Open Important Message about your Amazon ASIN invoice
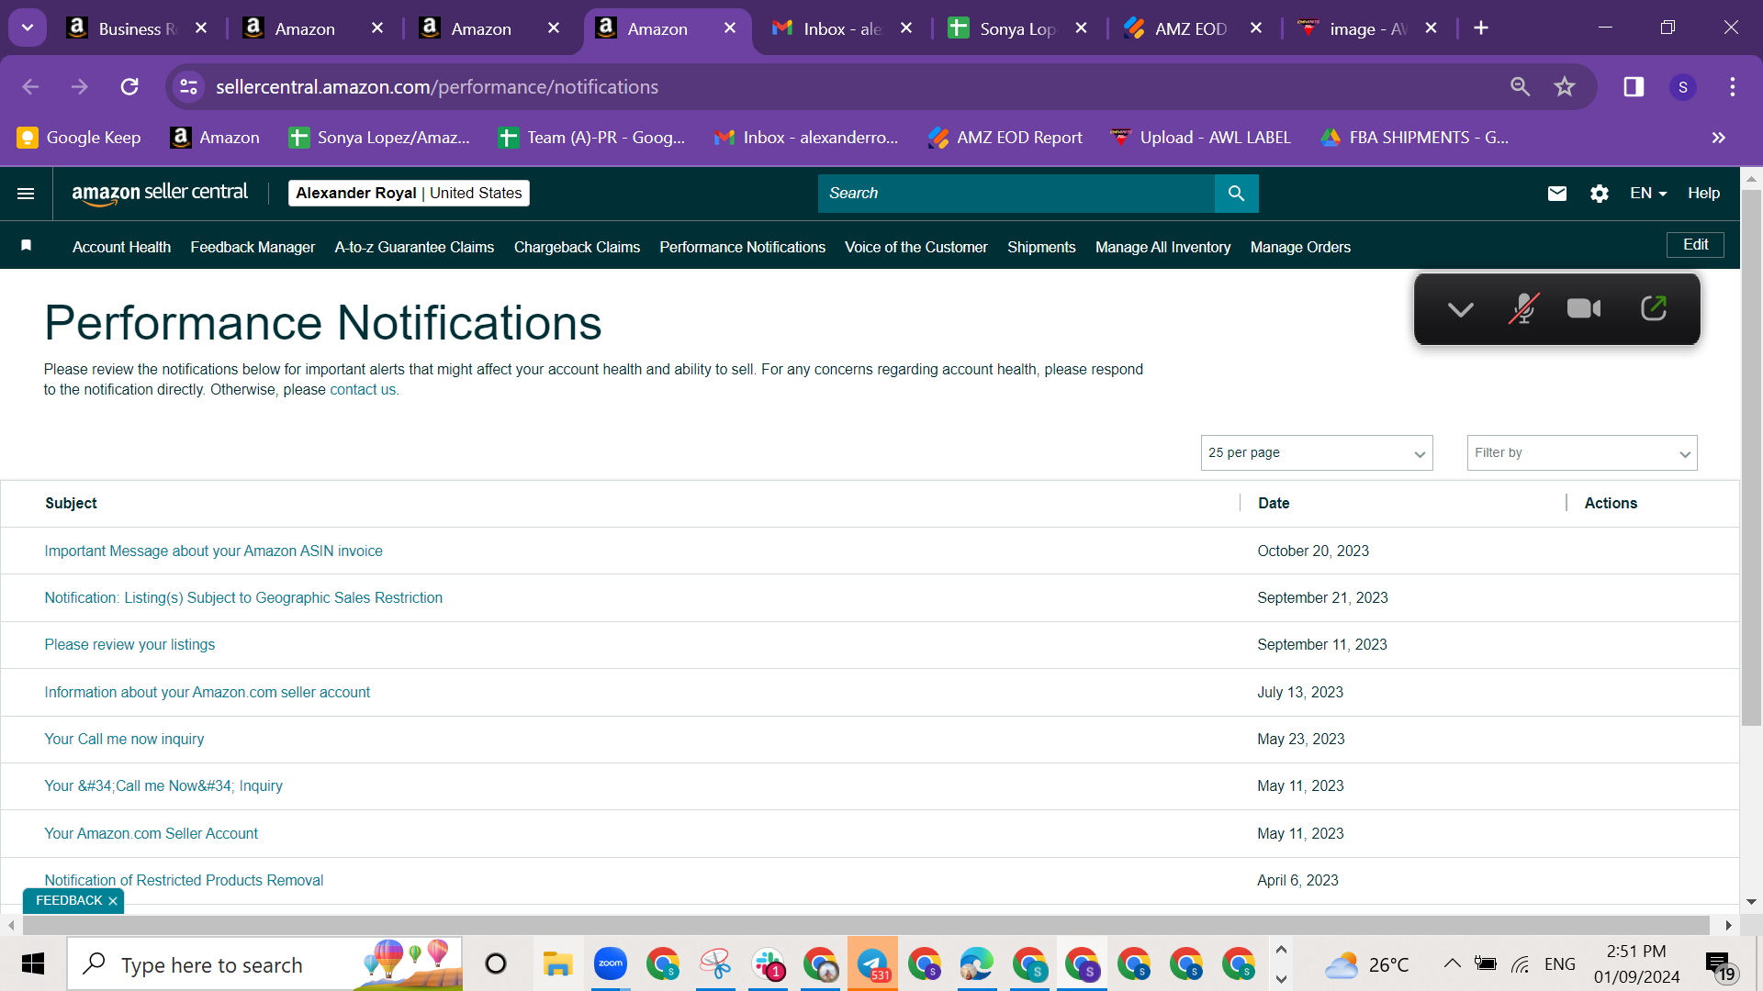This screenshot has height=991, width=1763. point(213,551)
